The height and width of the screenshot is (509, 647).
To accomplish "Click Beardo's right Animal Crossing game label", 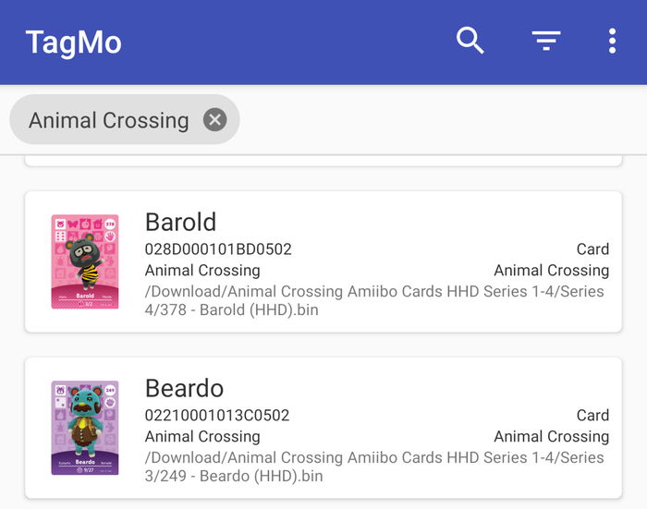I will point(552,437).
